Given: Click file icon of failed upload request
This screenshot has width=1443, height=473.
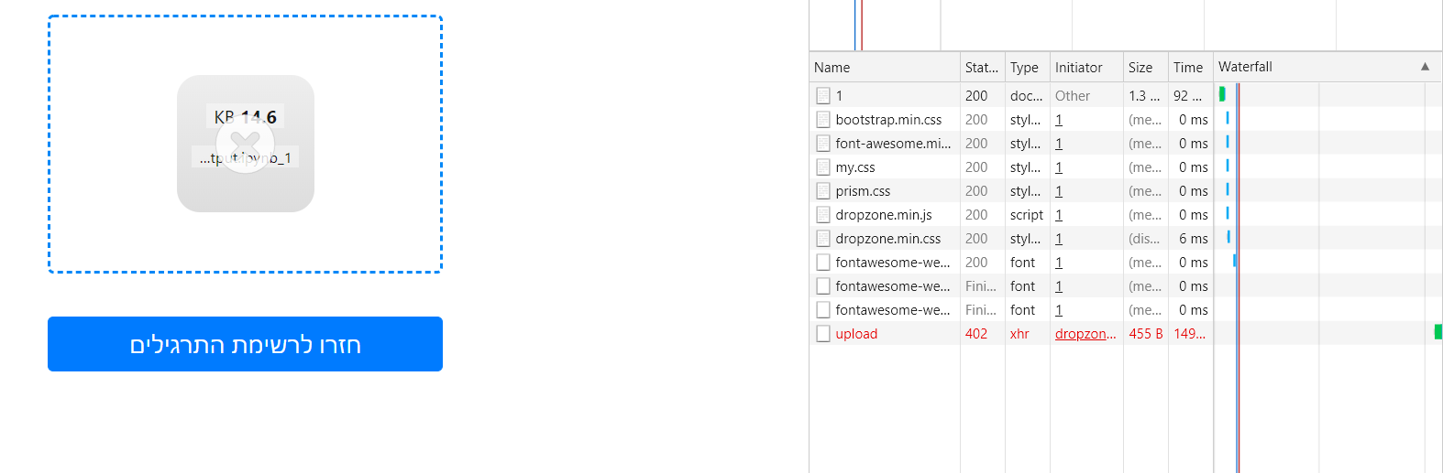Looking at the screenshot, I should pyautogui.click(x=823, y=334).
